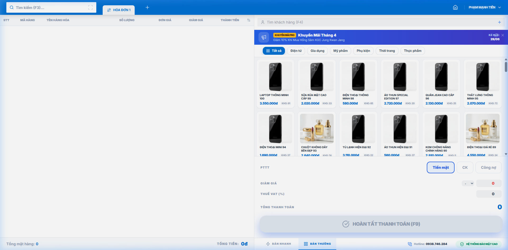The image size is (508, 250).
Task: Click the home icon in the top bar
Action: point(455,7)
